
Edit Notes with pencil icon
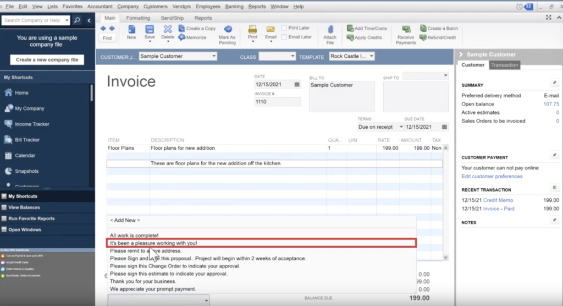[555, 220]
